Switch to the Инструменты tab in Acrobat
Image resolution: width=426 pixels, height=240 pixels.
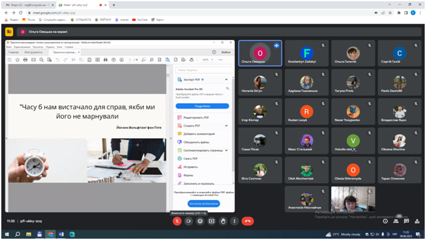tap(34, 52)
